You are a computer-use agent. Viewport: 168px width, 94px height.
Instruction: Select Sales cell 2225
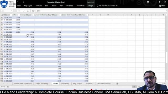[16, 30]
